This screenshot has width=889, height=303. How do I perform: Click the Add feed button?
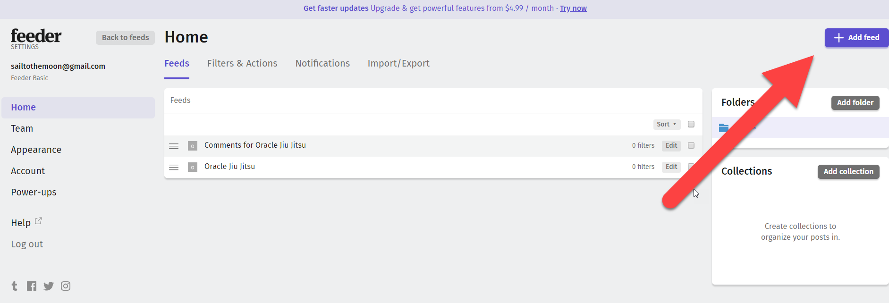856,38
